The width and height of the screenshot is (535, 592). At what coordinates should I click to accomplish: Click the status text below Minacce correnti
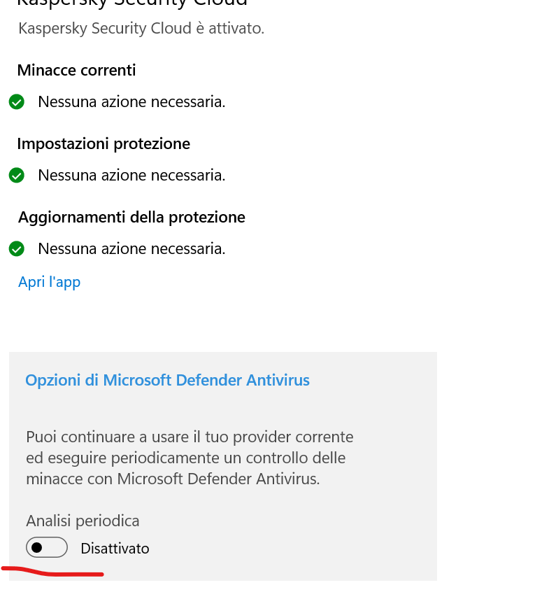[x=131, y=102]
